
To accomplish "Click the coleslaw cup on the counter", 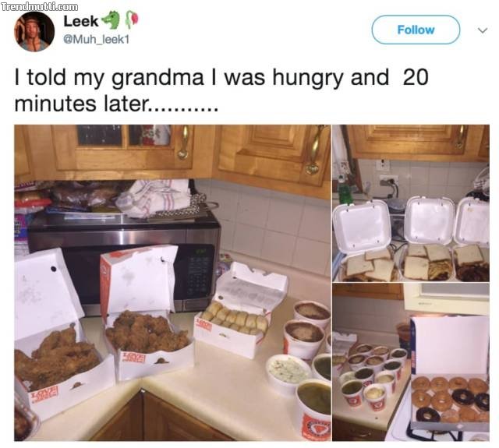I will [x=288, y=374].
